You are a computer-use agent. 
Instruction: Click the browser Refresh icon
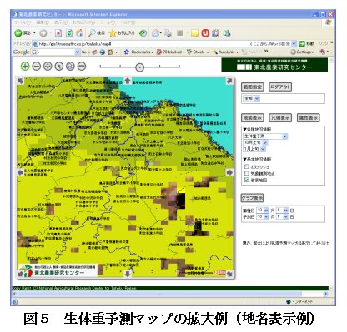pos(69,33)
